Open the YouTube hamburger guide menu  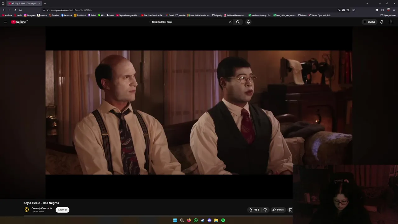click(x=5, y=22)
